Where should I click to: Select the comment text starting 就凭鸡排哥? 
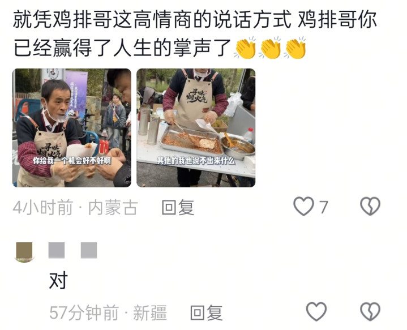pos(195,33)
